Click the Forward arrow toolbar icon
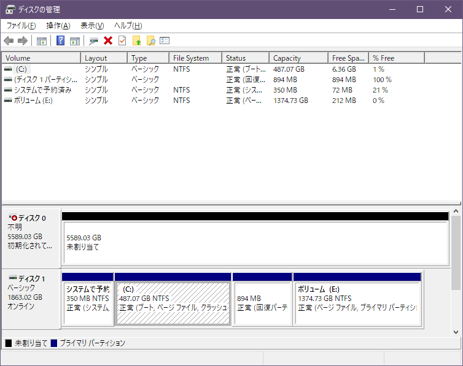The image size is (463, 366). (23, 40)
